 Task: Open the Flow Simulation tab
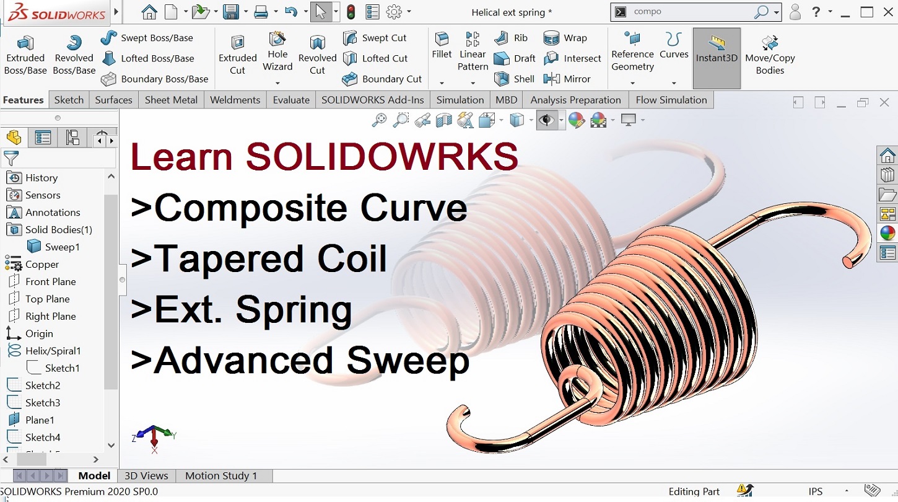pos(671,100)
